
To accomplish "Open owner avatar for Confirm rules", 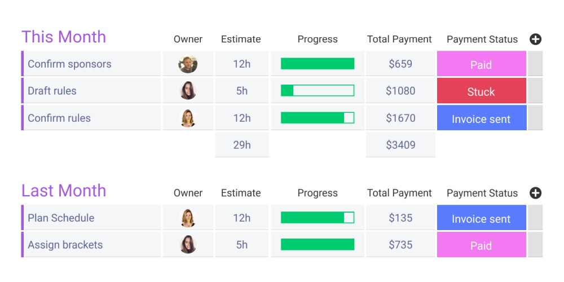I will pyautogui.click(x=188, y=118).
